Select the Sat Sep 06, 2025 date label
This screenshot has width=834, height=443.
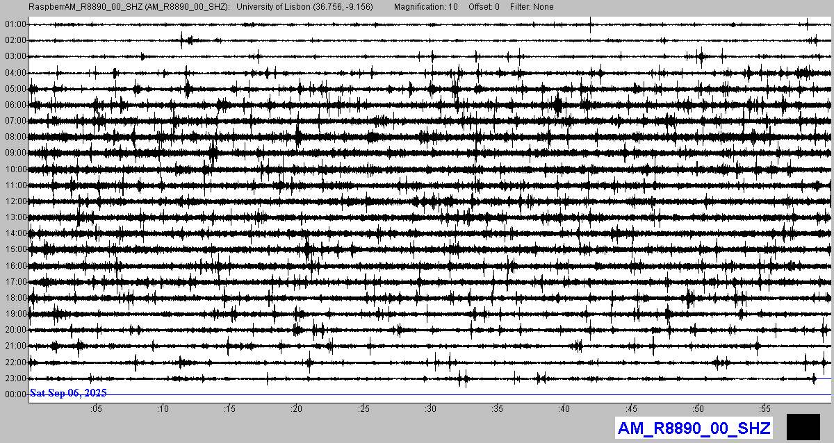tap(68, 393)
